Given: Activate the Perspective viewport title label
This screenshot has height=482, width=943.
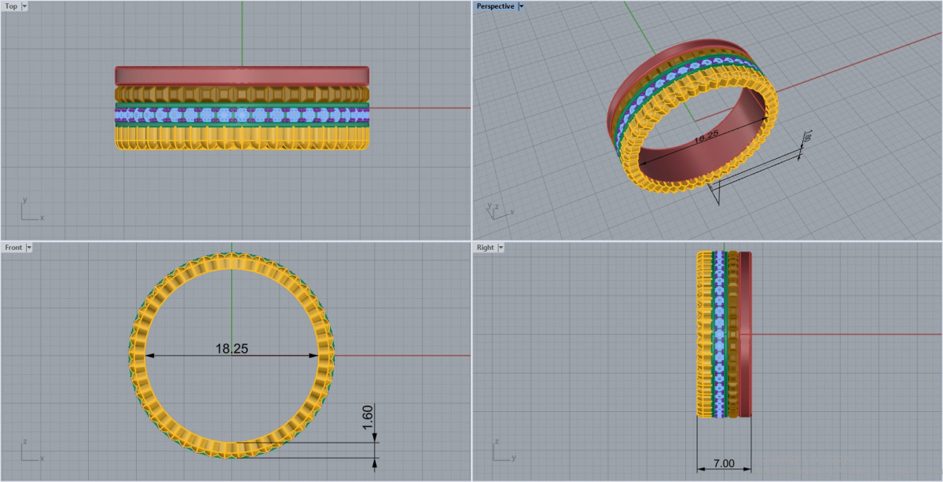Looking at the screenshot, I should coord(495,6).
